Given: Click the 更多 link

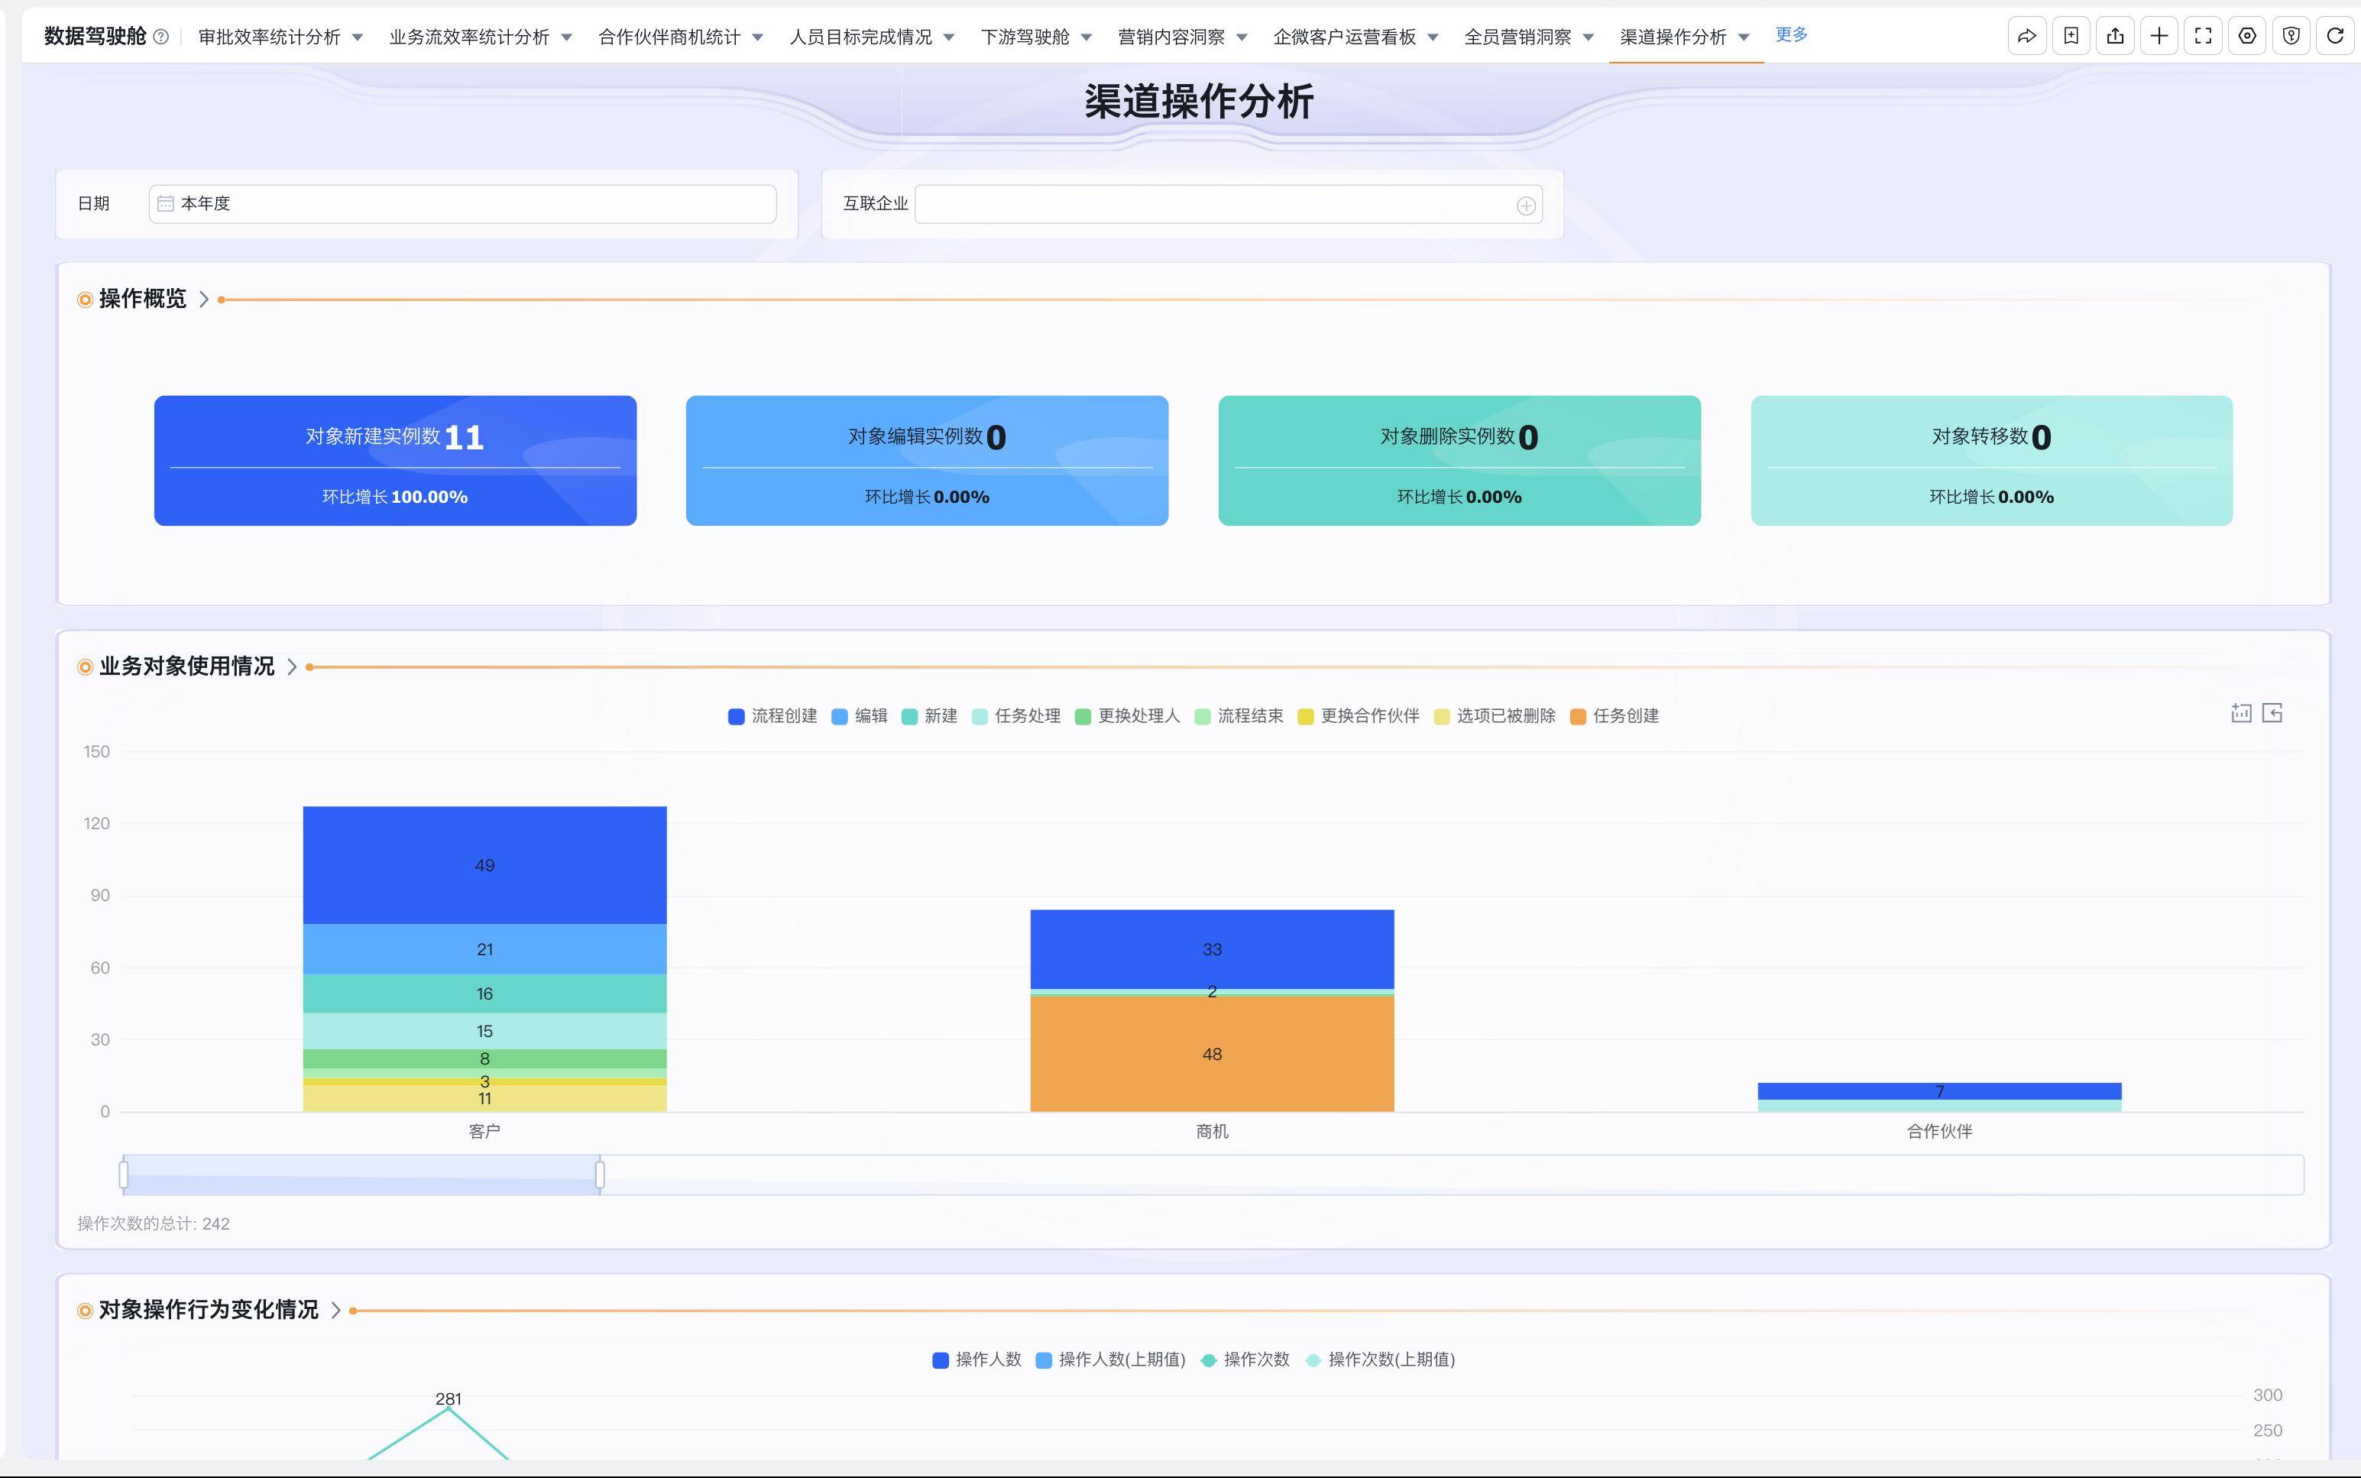Looking at the screenshot, I should pyautogui.click(x=1791, y=35).
